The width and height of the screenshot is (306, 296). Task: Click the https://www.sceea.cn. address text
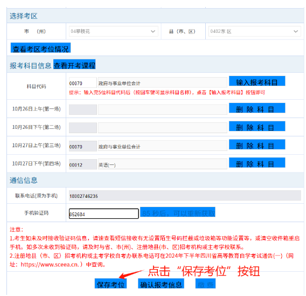(50, 265)
